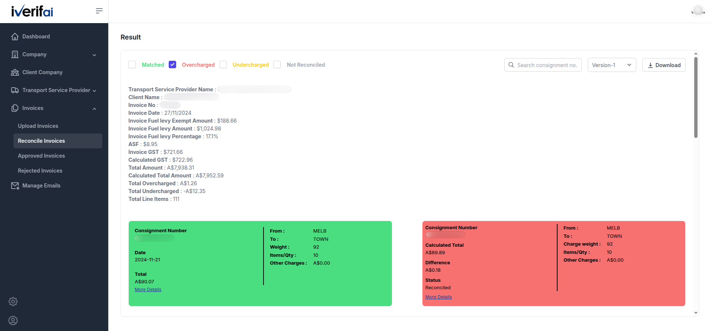711x331 pixels.
Task: Click the Client Company people icon
Action: (15, 72)
